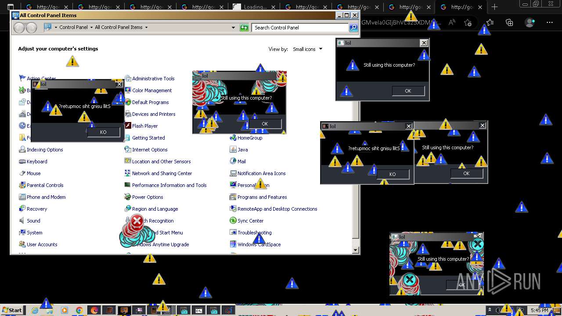Open Performance Information and Tools
This screenshot has width=562, height=316.
[169, 185]
